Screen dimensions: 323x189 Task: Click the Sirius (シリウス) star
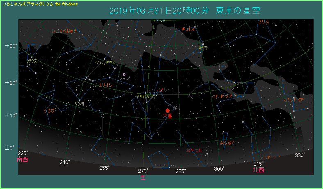tap(32, 57)
